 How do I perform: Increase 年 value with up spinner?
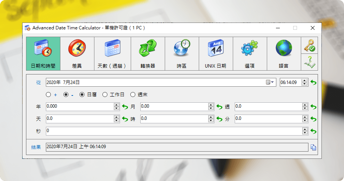(x=117, y=105)
